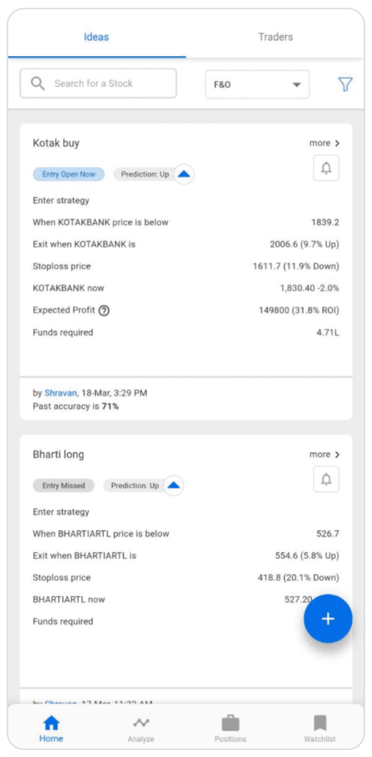The width and height of the screenshot is (372, 757).
Task: Expand more on Kotak buy card
Action: (324, 143)
